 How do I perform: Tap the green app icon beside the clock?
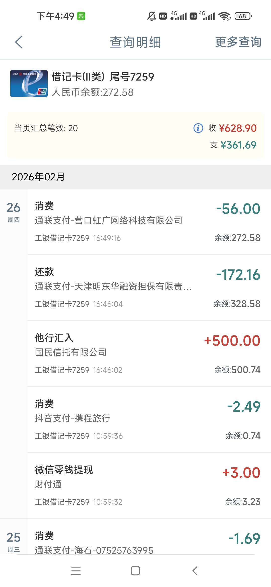pos(81,16)
